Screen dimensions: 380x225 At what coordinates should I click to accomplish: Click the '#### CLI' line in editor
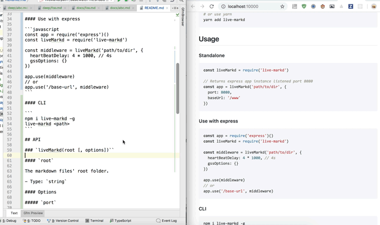[35, 103]
